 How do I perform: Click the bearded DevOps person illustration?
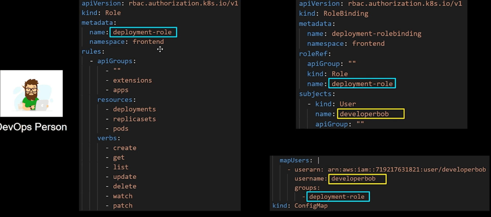(31, 94)
